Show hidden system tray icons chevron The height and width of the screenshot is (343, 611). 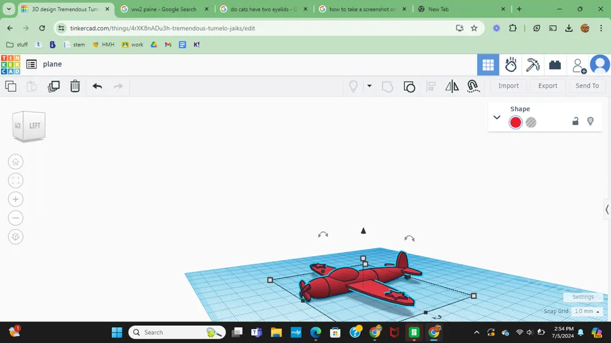pos(476,332)
